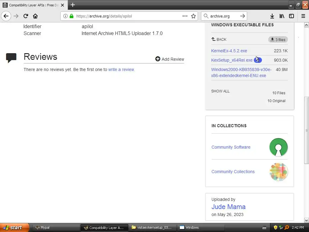The height and width of the screenshot is (232, 309).
Task: Click the orange magnifier tray icon
Action: click(x=287, y=227)
